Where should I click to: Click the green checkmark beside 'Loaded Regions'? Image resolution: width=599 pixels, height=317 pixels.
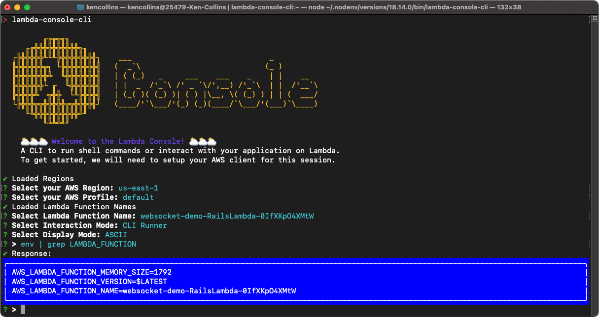[5, 179]
